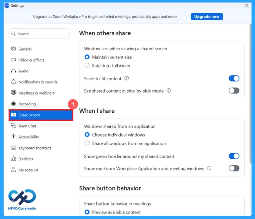Image resolution: width=255 pixels, height=219 pixels.
Task: Open Team Chat settings label
Action: [x=27, y=126]
